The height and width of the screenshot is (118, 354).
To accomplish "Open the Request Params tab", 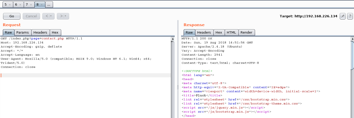I will (x=23, y=32).
